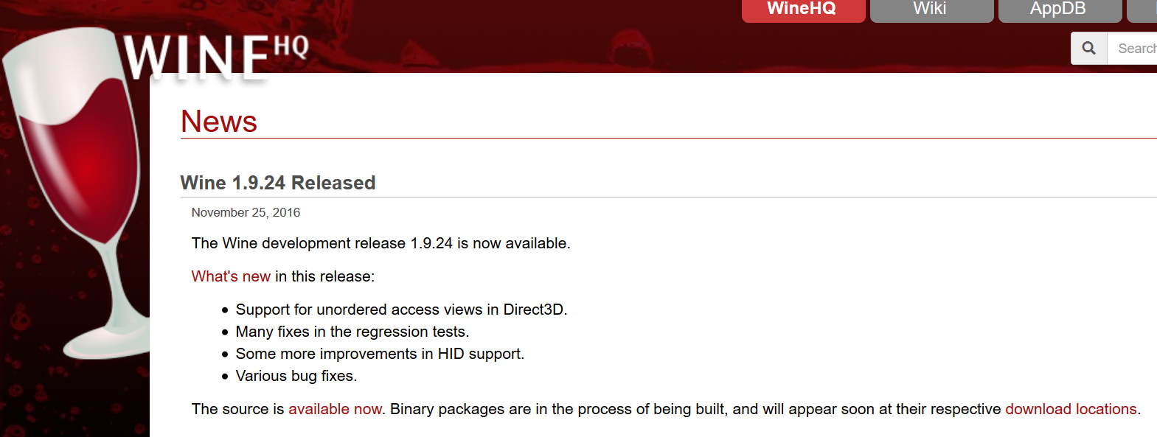Switch to the WineHQ tab
1157x437 pixels.
802,10
